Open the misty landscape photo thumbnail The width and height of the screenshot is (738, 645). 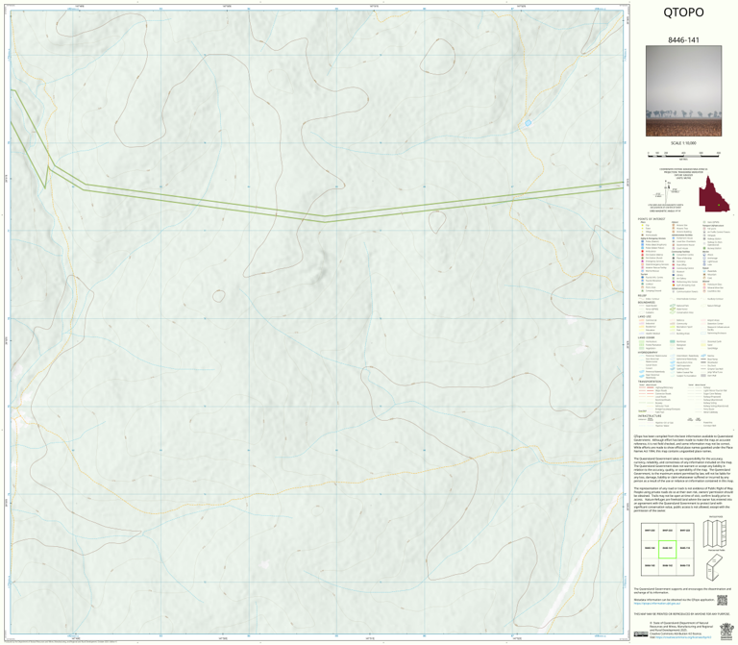683,91
